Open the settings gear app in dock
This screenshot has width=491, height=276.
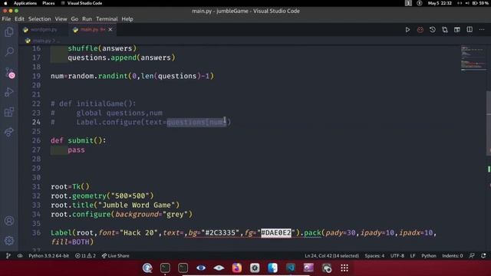point(255,268)
